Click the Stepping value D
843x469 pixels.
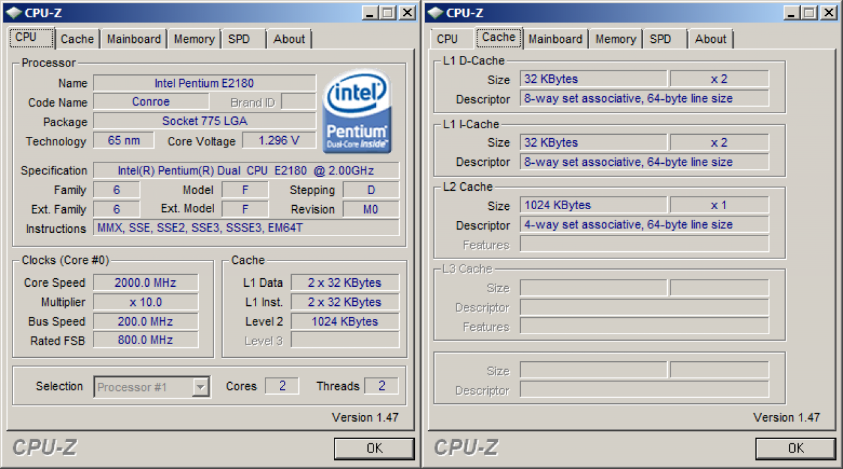coord(371,190)
